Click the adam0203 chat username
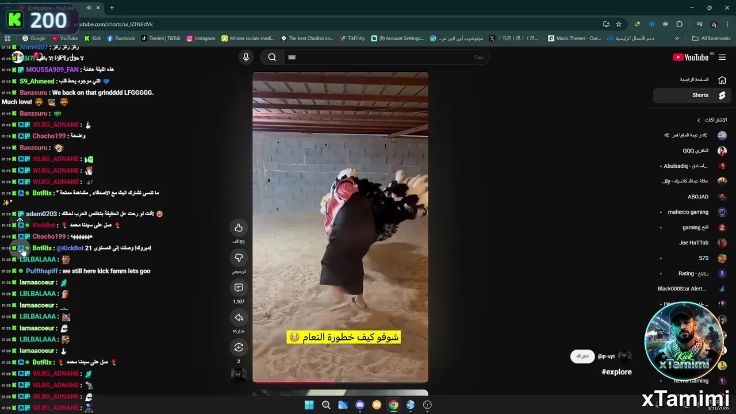The image size is (736, 414). tap(41, 214)
